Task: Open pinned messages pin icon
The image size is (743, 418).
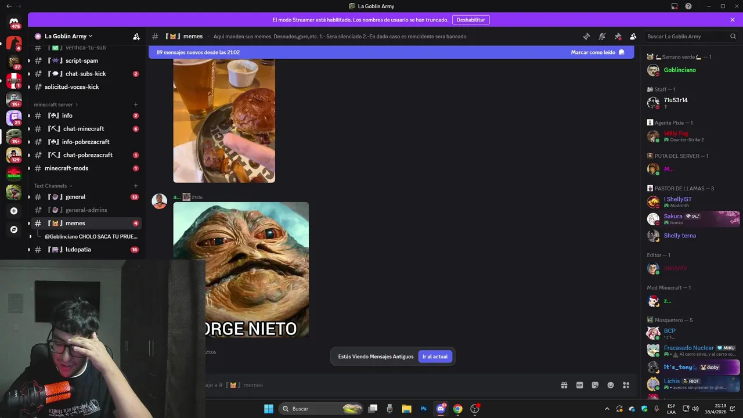Action: [618, 36]
